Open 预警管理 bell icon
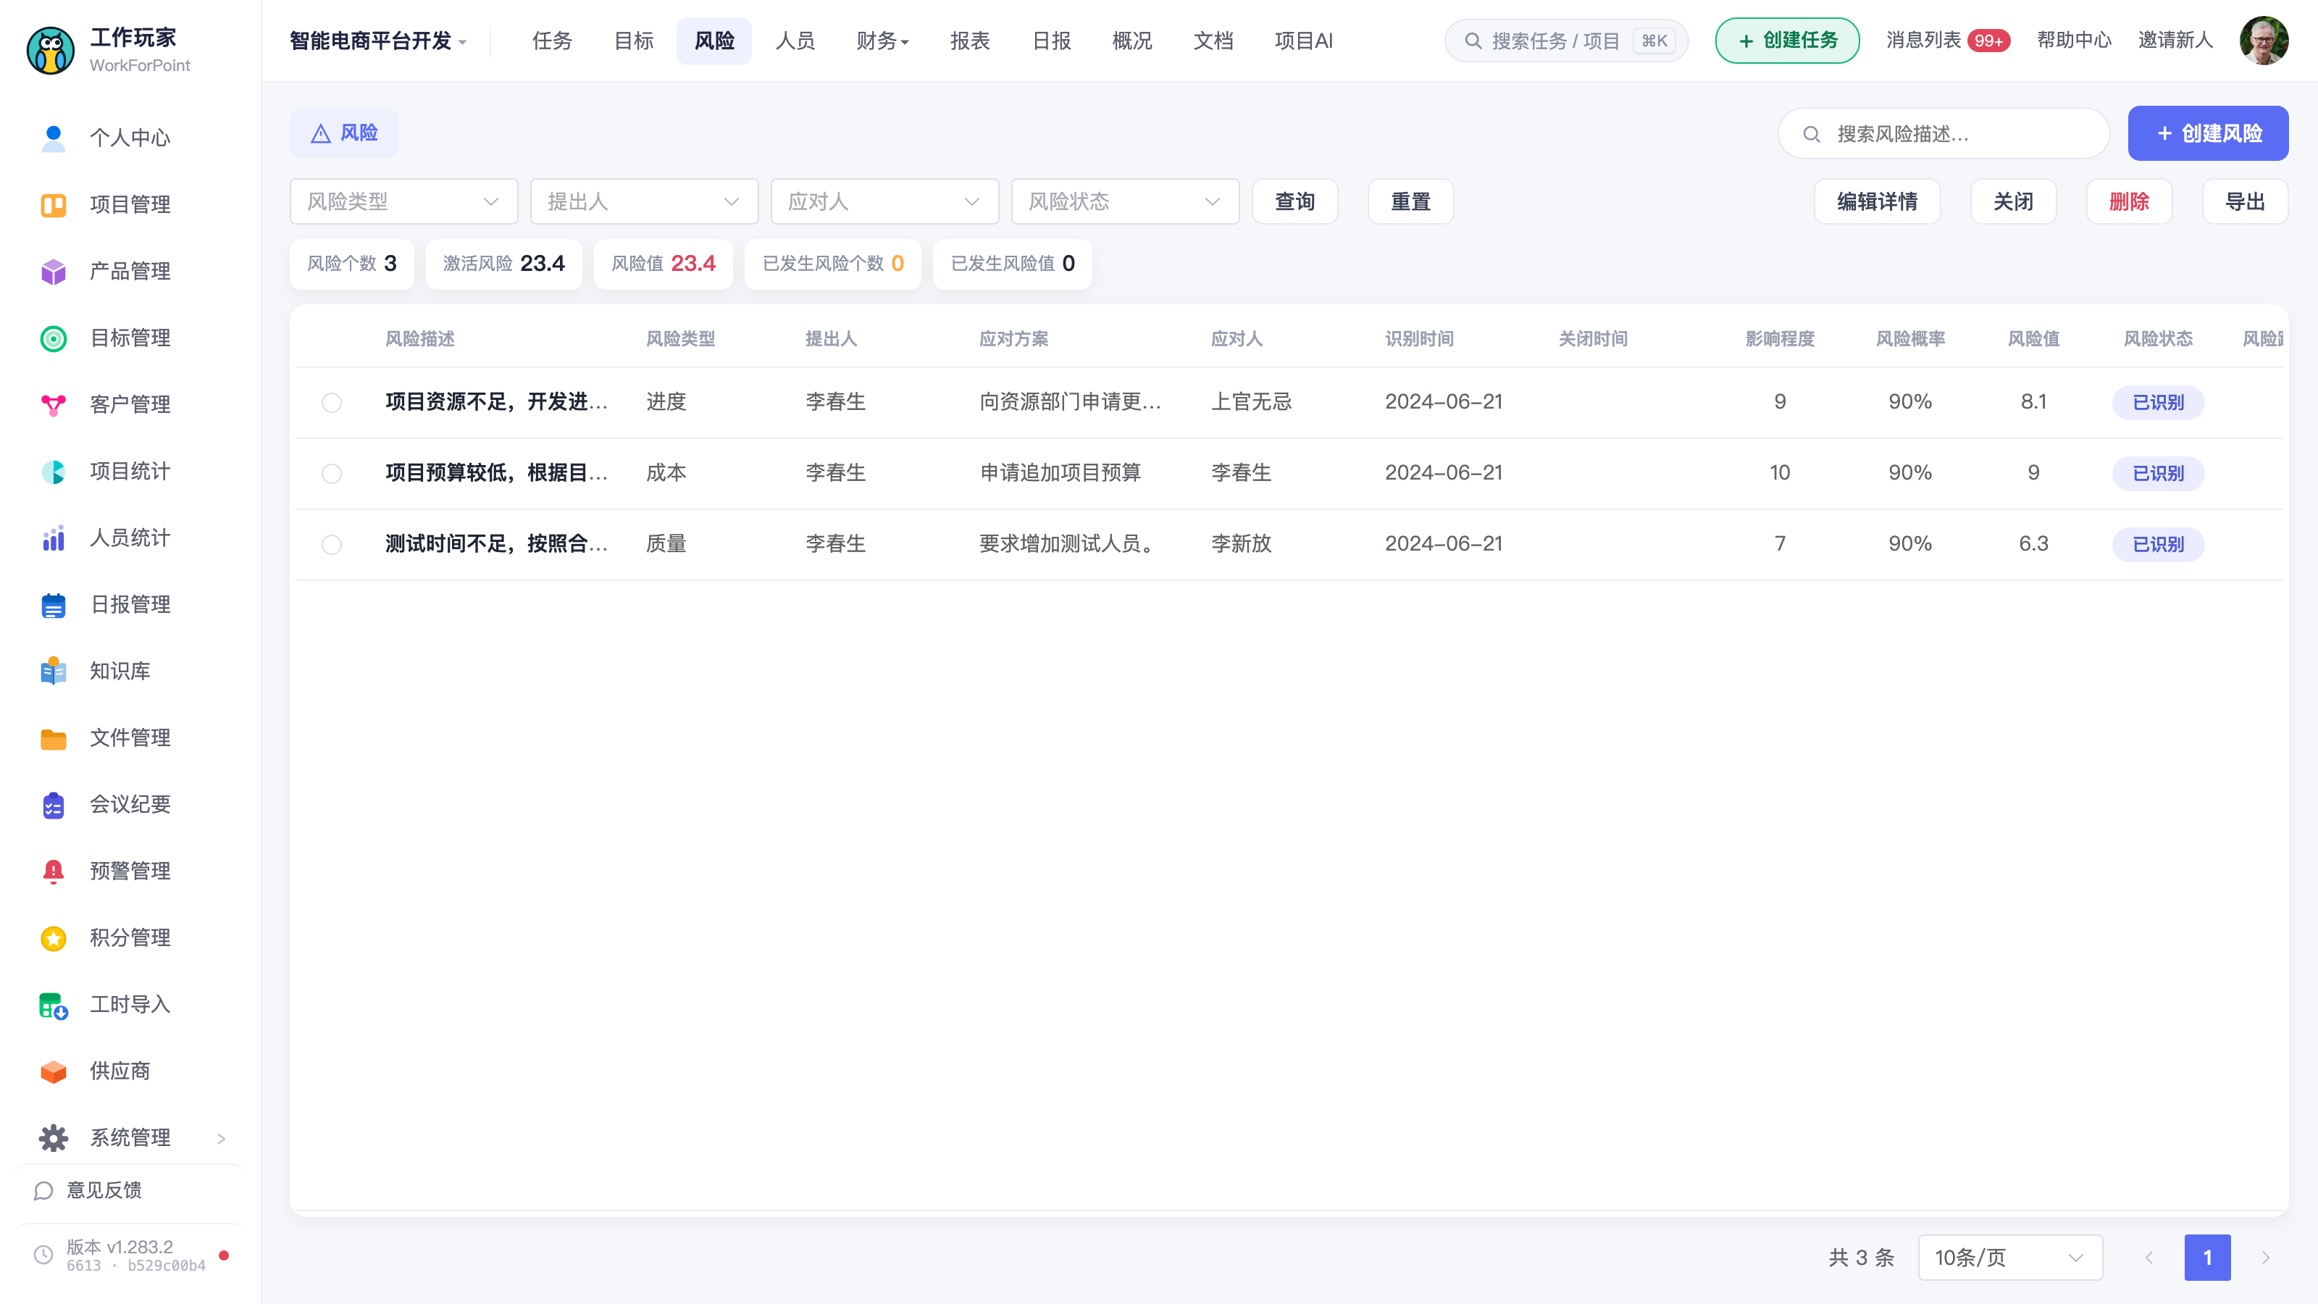The height and width of the screenshot is (1304, 2318). point(53,871)
